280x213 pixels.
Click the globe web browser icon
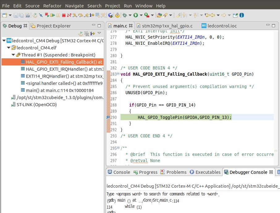coord(110,15)
